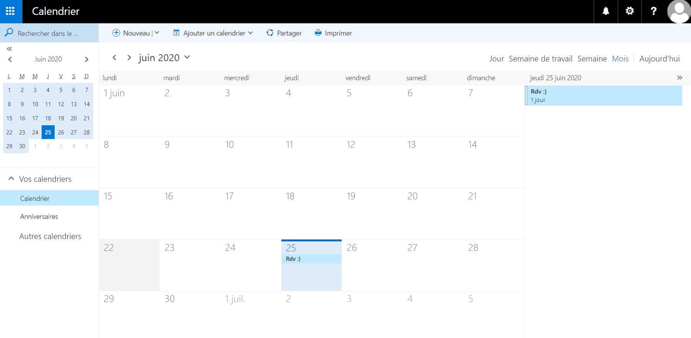This screenshot has height=338, width=691.
Task: Open the notifications bell
Action: [x=606, y=11]
